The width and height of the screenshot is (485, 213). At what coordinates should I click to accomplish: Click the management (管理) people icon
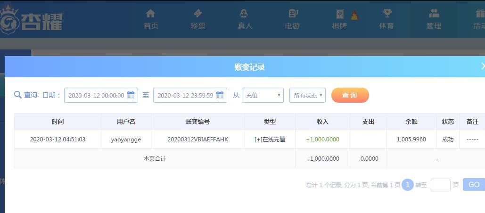point(434,14)
